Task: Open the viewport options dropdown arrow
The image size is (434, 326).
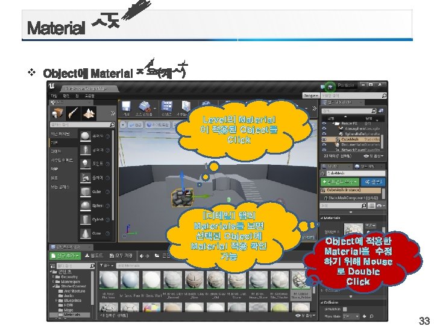Action: [123, 125]
